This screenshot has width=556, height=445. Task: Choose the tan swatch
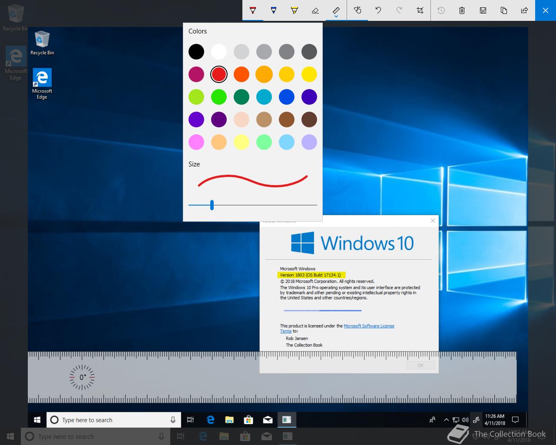click(x=264, y=120)
